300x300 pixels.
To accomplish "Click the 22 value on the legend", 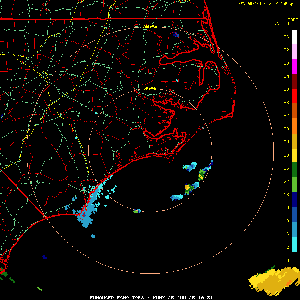I will coord(286,181).
